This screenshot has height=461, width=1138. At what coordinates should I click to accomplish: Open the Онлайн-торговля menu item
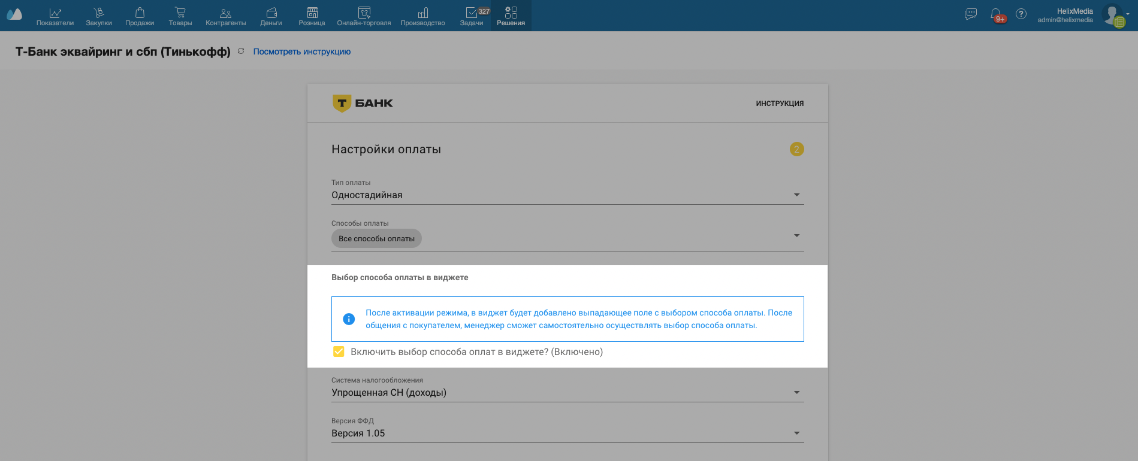point(364,16)
